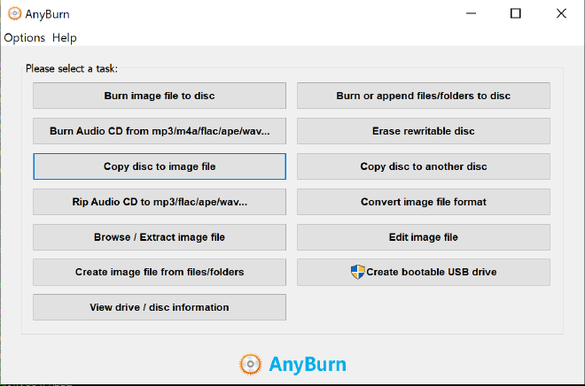The width and height of the screenshot is (585, 386).
Task: Click the AnyBurn app icon in title bar
Action: tap(12, 13)
